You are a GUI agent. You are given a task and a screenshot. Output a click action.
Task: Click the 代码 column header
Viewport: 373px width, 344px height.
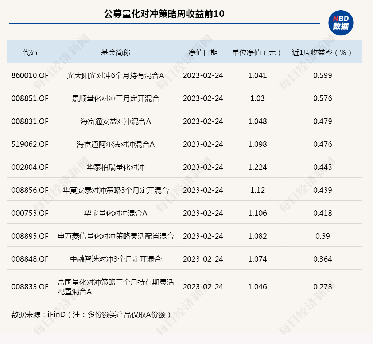coord(30,52)
